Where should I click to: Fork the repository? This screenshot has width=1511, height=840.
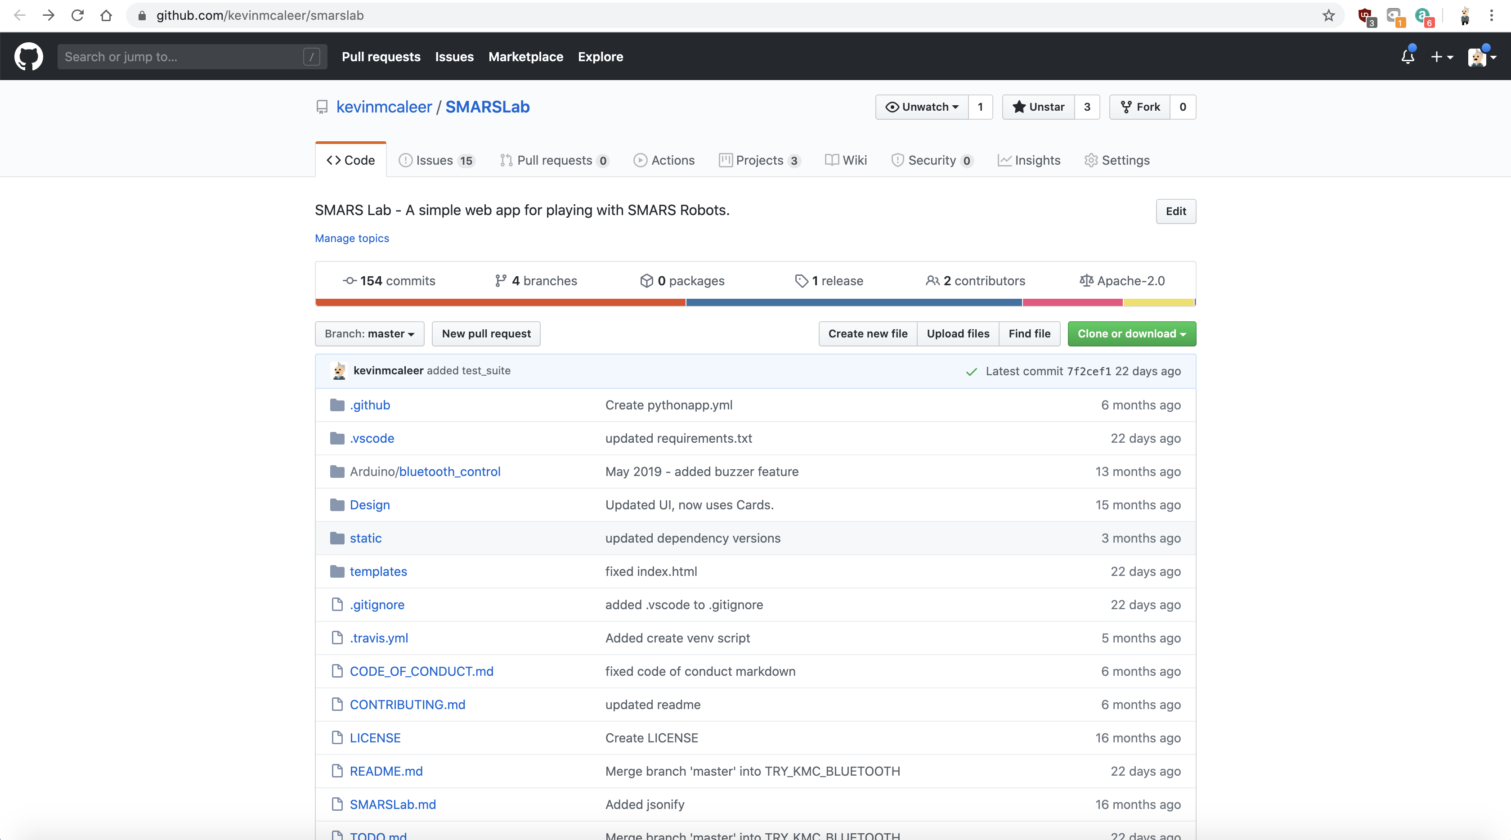click(1140, 107)
